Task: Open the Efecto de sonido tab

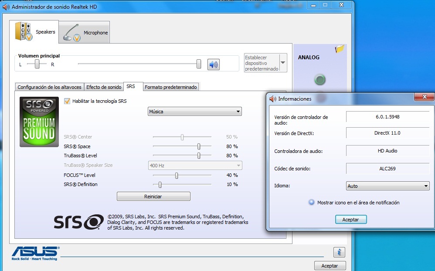Action: pos(104,87)
